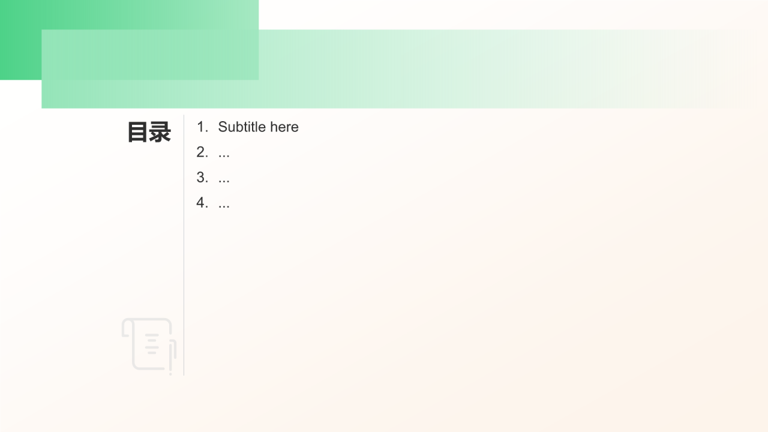The width and height of the screenshot is (768, 432).
Task: Select the wide light green gradient banner
Action: (392, 69)
